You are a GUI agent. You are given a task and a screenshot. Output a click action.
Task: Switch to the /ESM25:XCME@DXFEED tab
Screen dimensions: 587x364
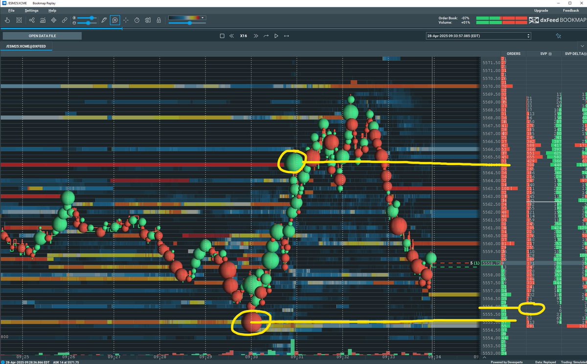26,45
